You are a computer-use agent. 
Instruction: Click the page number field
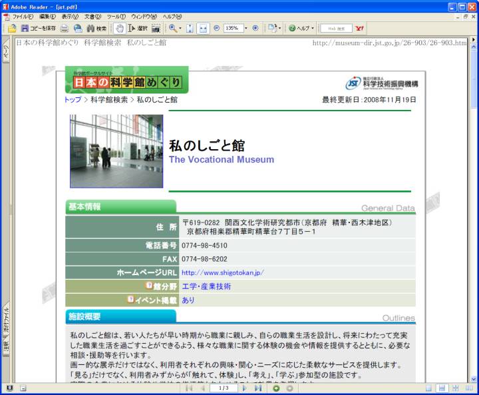[x=223, y=388]
